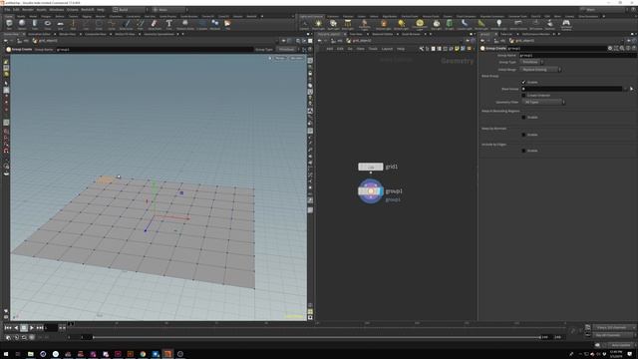The width and height of the screenshot is (638, 359).
Task: Open the Main radial menu dropdown
Action: [169, 9]
